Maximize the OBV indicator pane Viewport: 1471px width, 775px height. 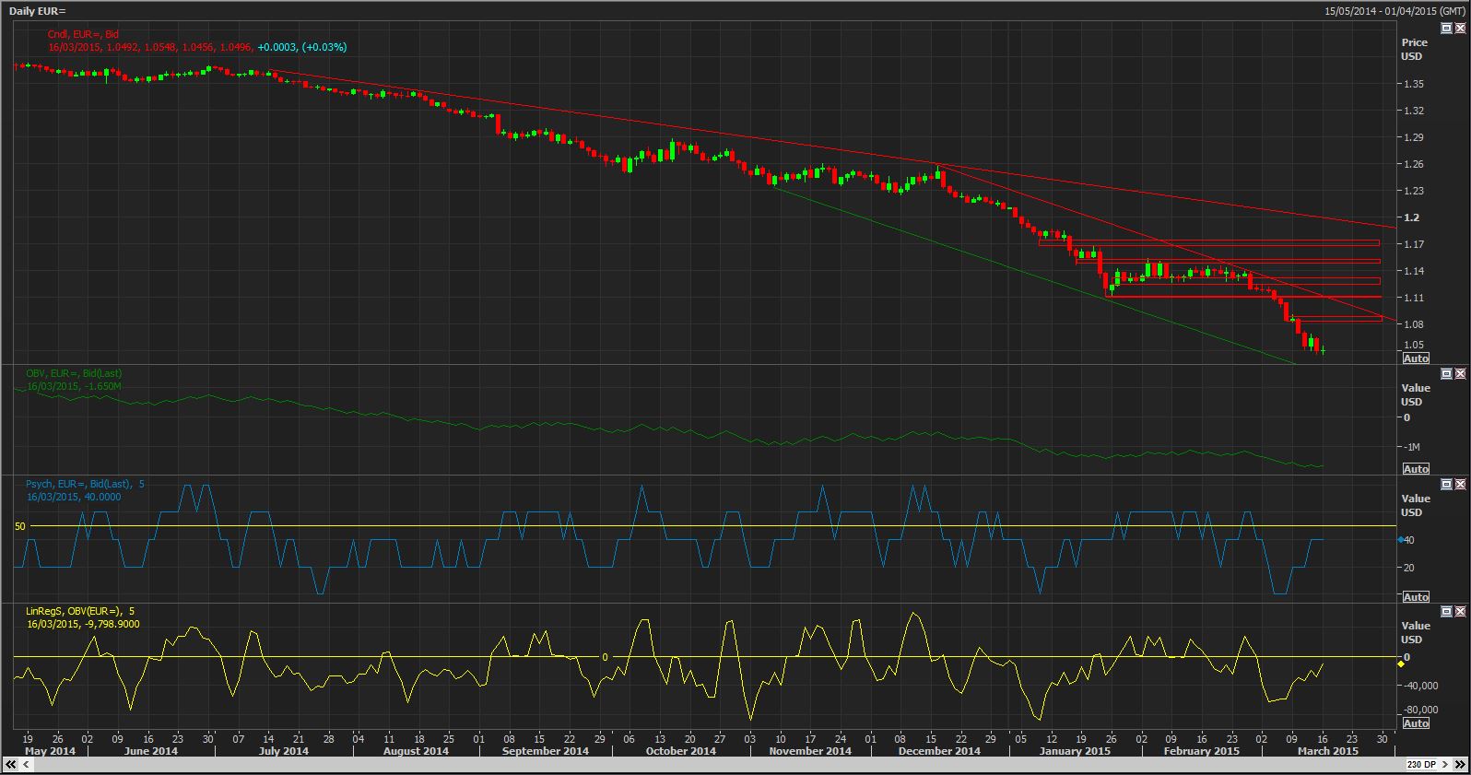[x=1446, y=373]
